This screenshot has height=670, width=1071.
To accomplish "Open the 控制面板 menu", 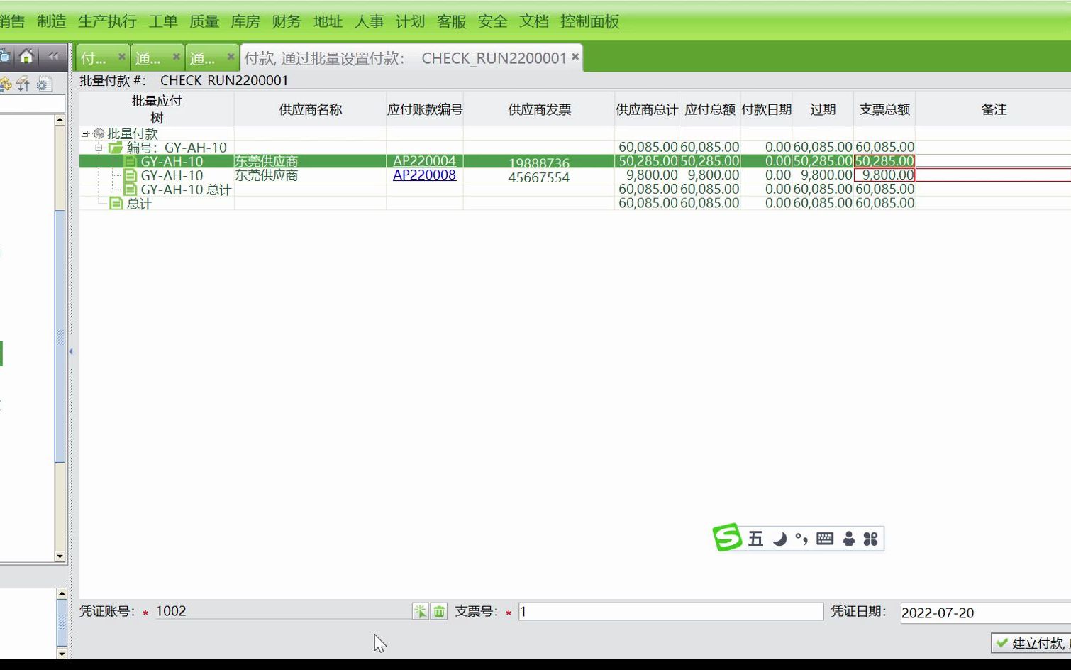I will click(x=590, y=21).
